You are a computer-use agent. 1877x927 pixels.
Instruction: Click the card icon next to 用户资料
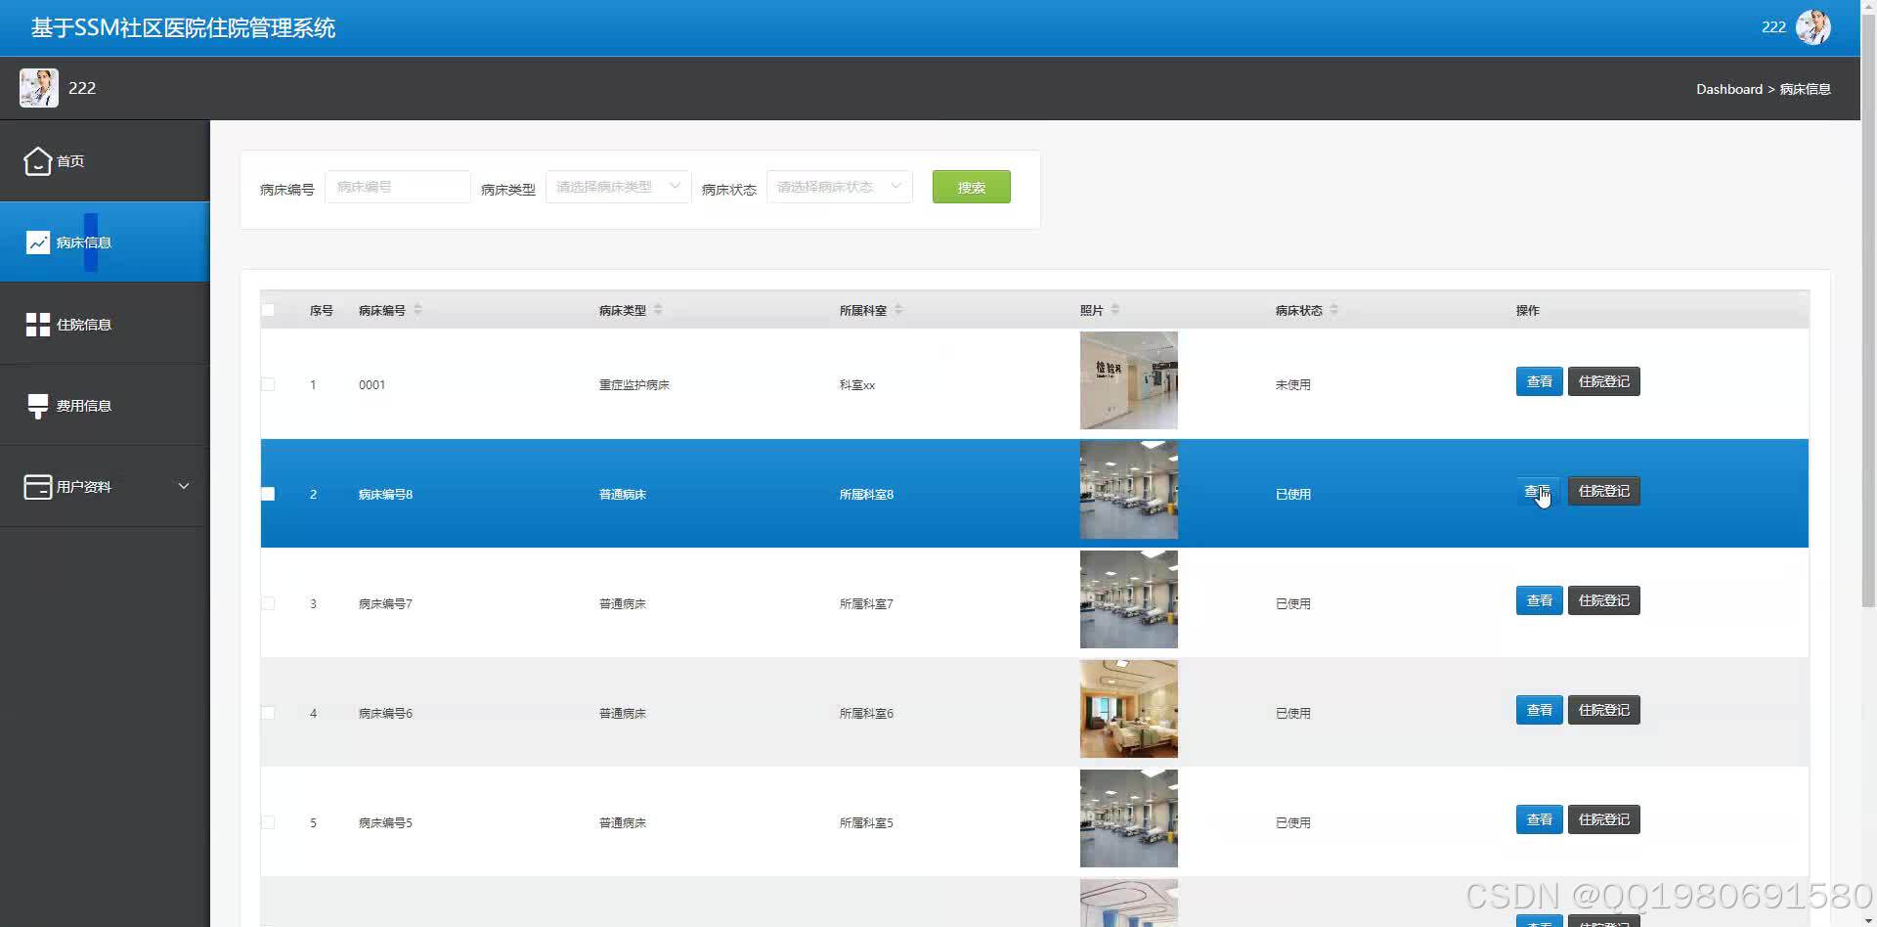[x=37, y=487]
